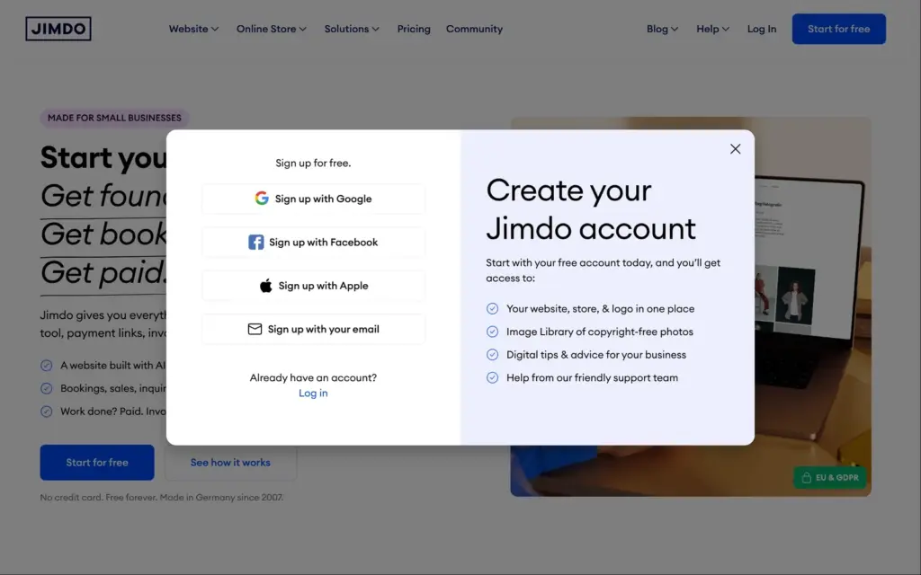This screenshot has height=575, width=921.
Task: Expand the Online Store menu
Action: click(272, 29)
